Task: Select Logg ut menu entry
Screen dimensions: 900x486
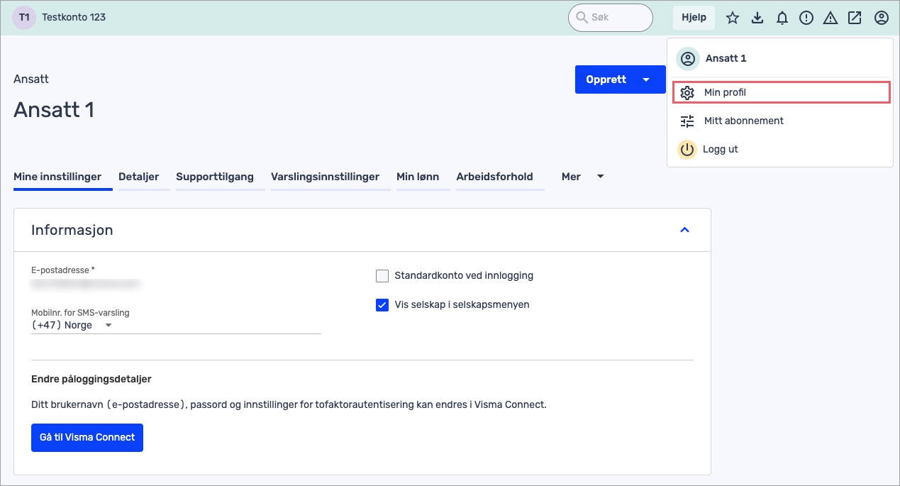Action: pyautogui.click(x=779, y=150)
